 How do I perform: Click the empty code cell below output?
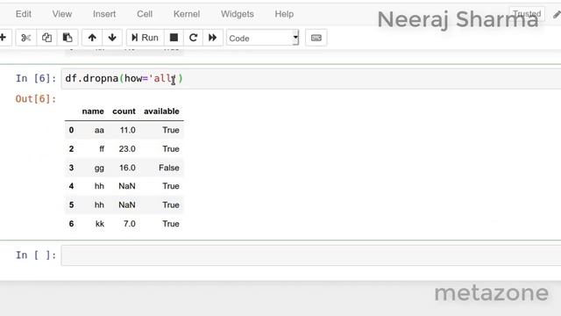click(x=311, y=255)
